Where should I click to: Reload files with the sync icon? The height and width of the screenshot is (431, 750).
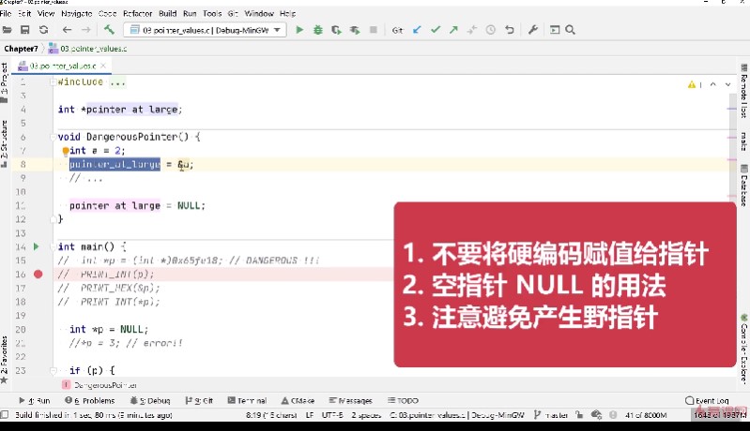43,30
